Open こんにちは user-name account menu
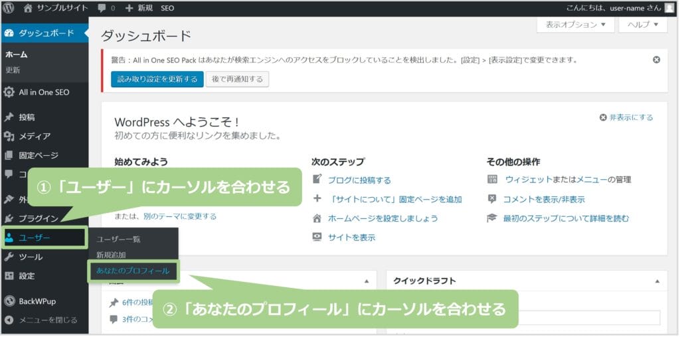The image size is (680, 337). (620, 8)
